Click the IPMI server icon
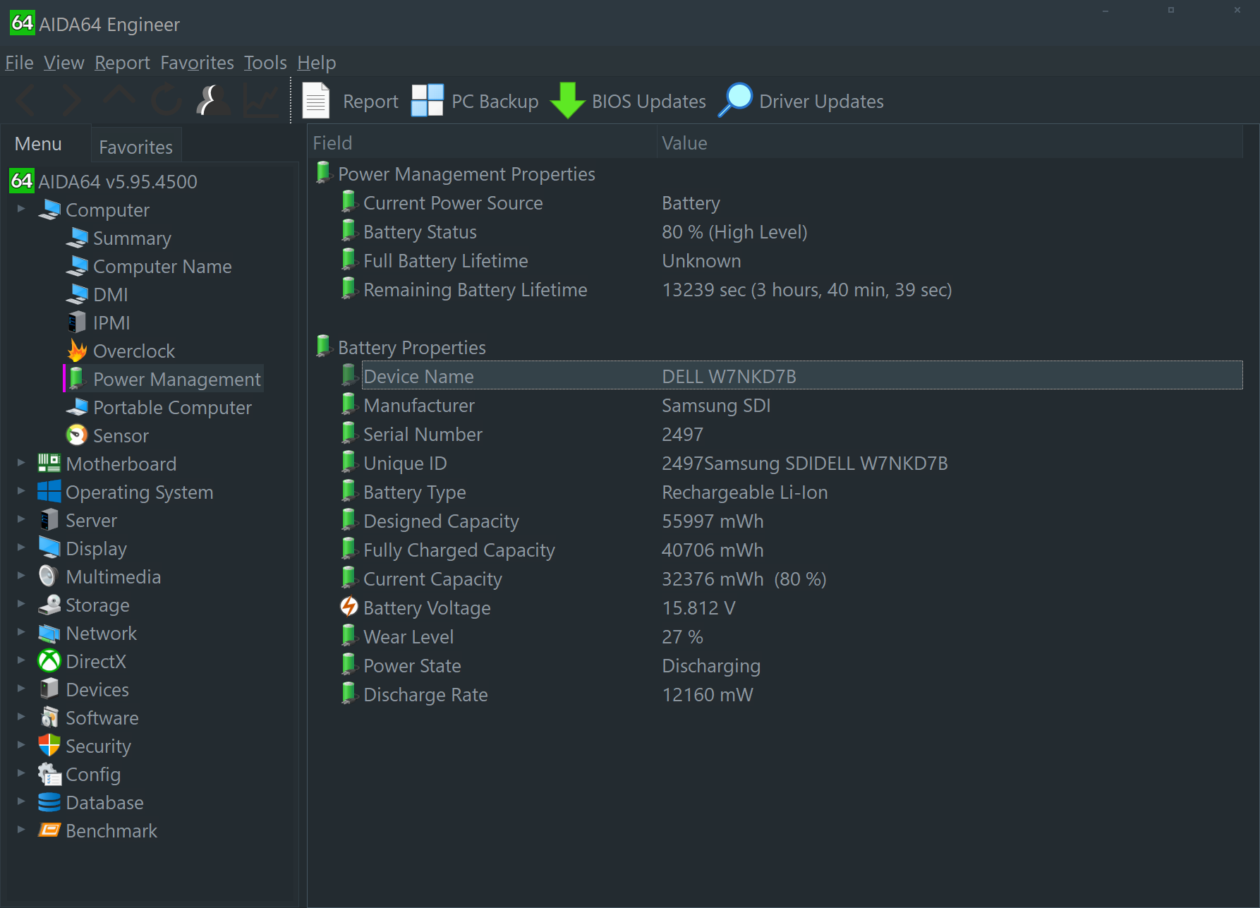Viewport: 1260px width, 908px height. [x=77, y=322]
